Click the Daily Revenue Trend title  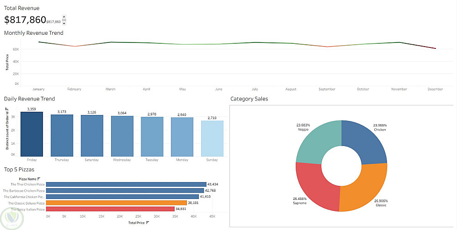[29, 99]
